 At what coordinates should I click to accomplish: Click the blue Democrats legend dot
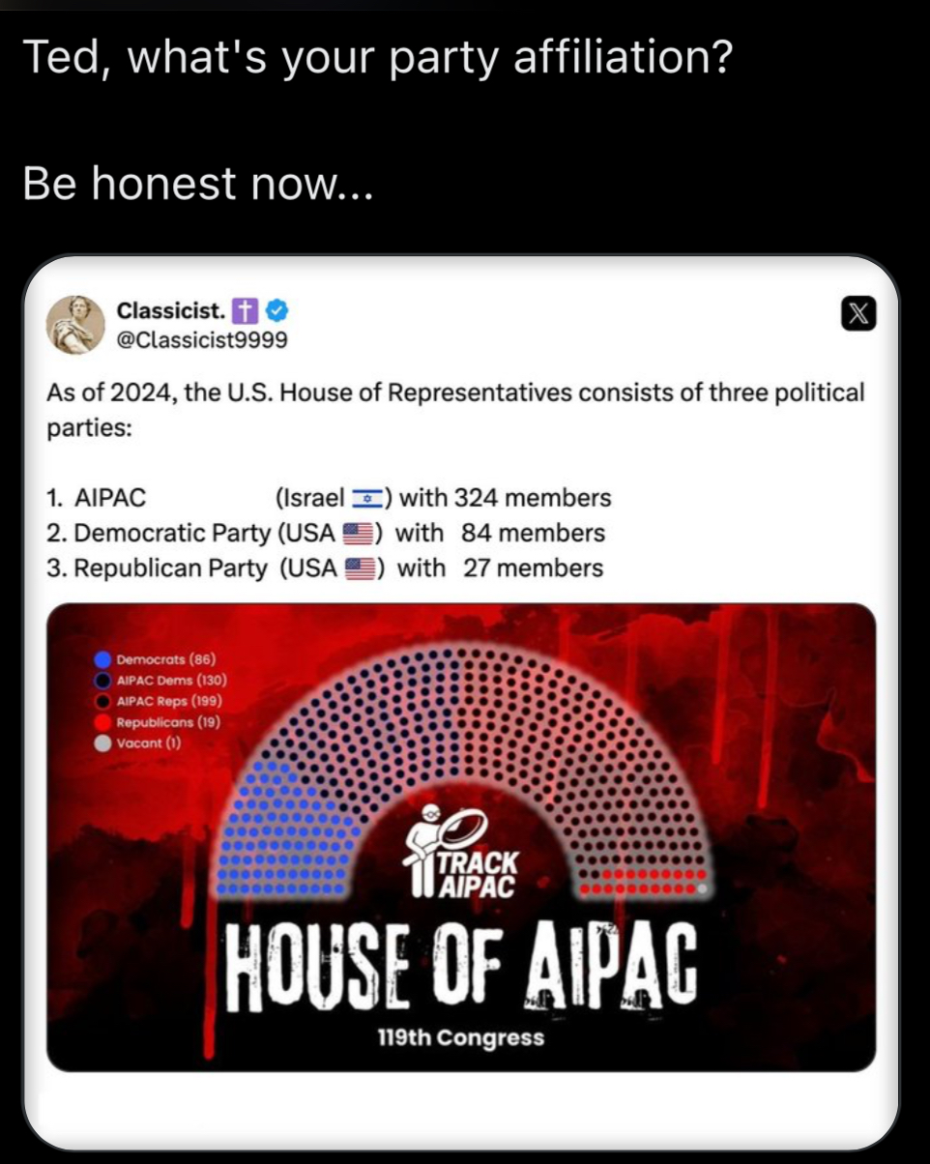click(102, 660)
